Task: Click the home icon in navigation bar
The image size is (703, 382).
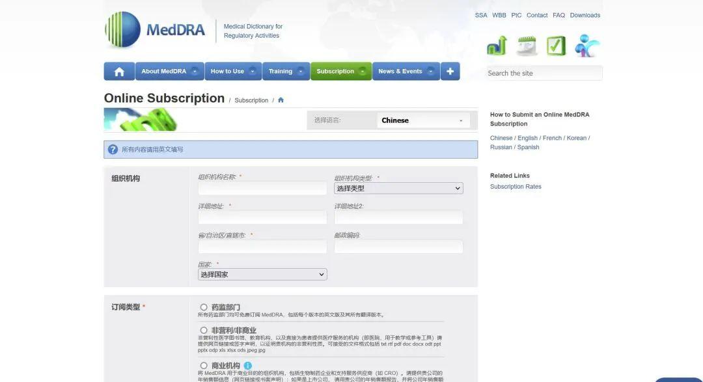Action: [118, 71]
